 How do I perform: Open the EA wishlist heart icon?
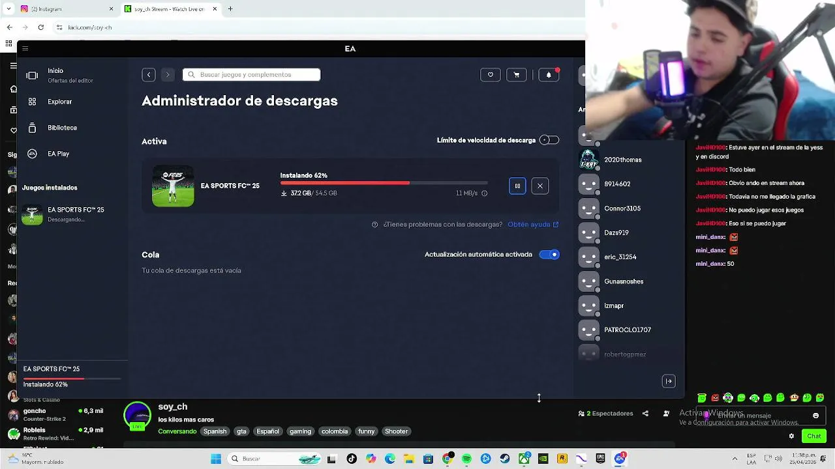coord(491,75)
